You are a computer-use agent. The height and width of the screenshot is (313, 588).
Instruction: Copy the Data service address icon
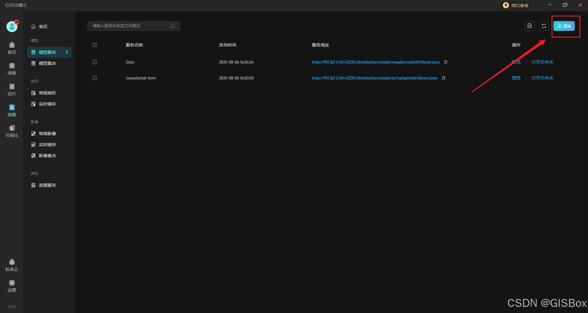tap(446, 62)
